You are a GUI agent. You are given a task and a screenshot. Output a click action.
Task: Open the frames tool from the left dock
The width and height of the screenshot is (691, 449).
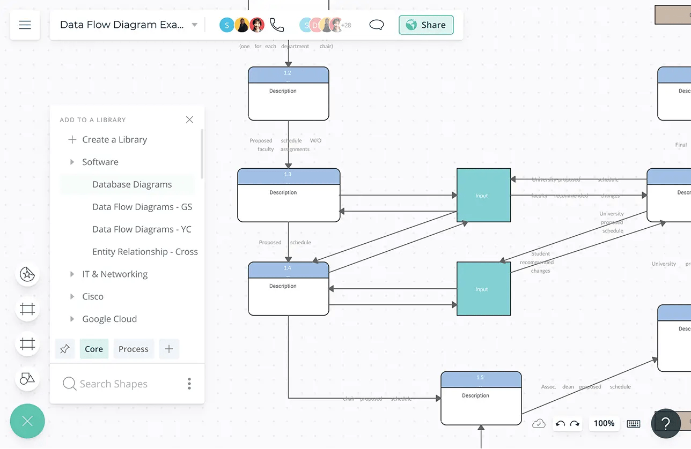(x=27, y=309)
